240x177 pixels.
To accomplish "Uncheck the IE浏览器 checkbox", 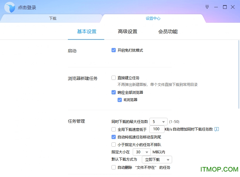I will [x=120, y=100].
